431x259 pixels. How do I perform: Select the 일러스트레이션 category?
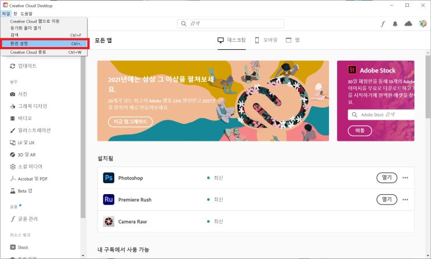(x=30, y=130)
